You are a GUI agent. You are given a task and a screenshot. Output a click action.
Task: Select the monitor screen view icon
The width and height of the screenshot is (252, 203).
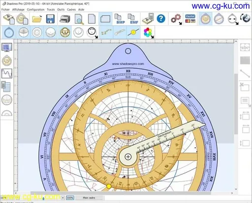[7, 48]
